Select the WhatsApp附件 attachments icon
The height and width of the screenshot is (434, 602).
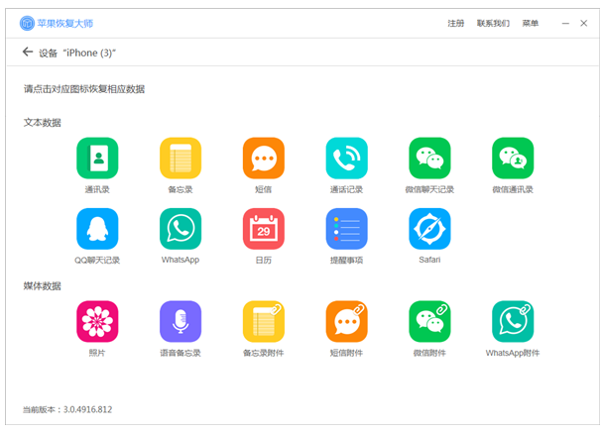(513, 321)
